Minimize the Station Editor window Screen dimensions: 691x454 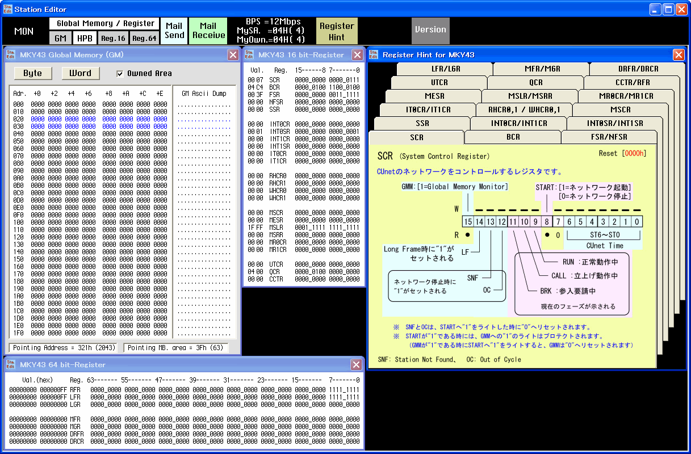(x=656, y=9)
